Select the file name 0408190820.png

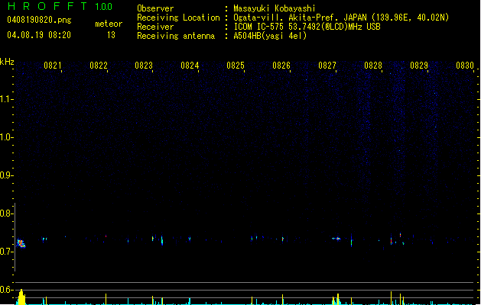tap(39, 20)
